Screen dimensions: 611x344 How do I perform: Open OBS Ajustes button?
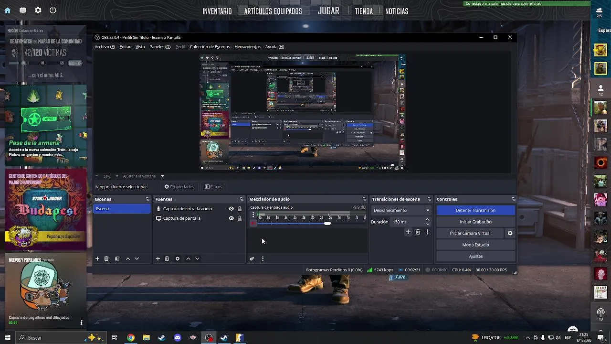point(475,256)
